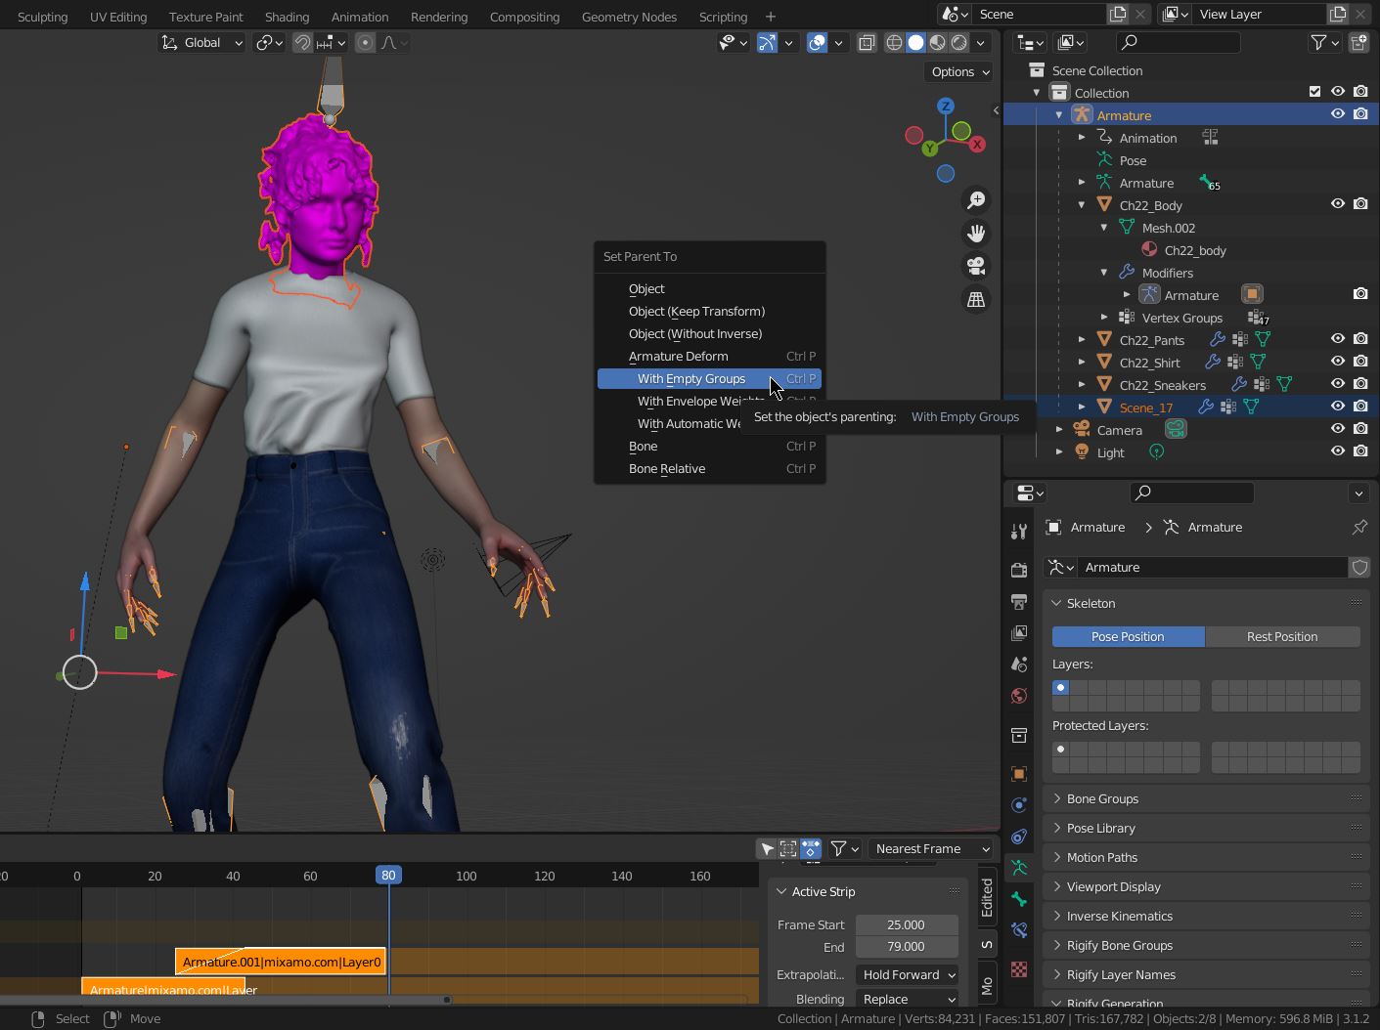
Task: Switch to the Geometry Nodes workspace tab
Action: point(629,17)
